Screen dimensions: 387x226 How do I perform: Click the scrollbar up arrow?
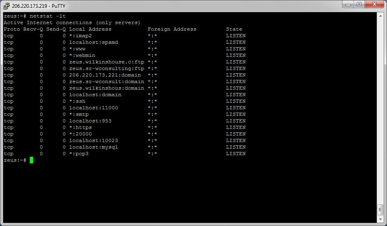pyautogui.click(x=380, y=16)
